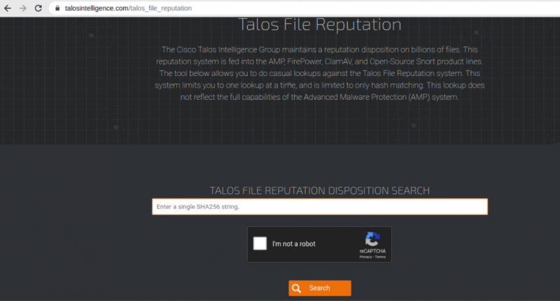Open the reCAPTCHA Terms link
The height and width of the screenshot is (301, 560).
point(380,257)
